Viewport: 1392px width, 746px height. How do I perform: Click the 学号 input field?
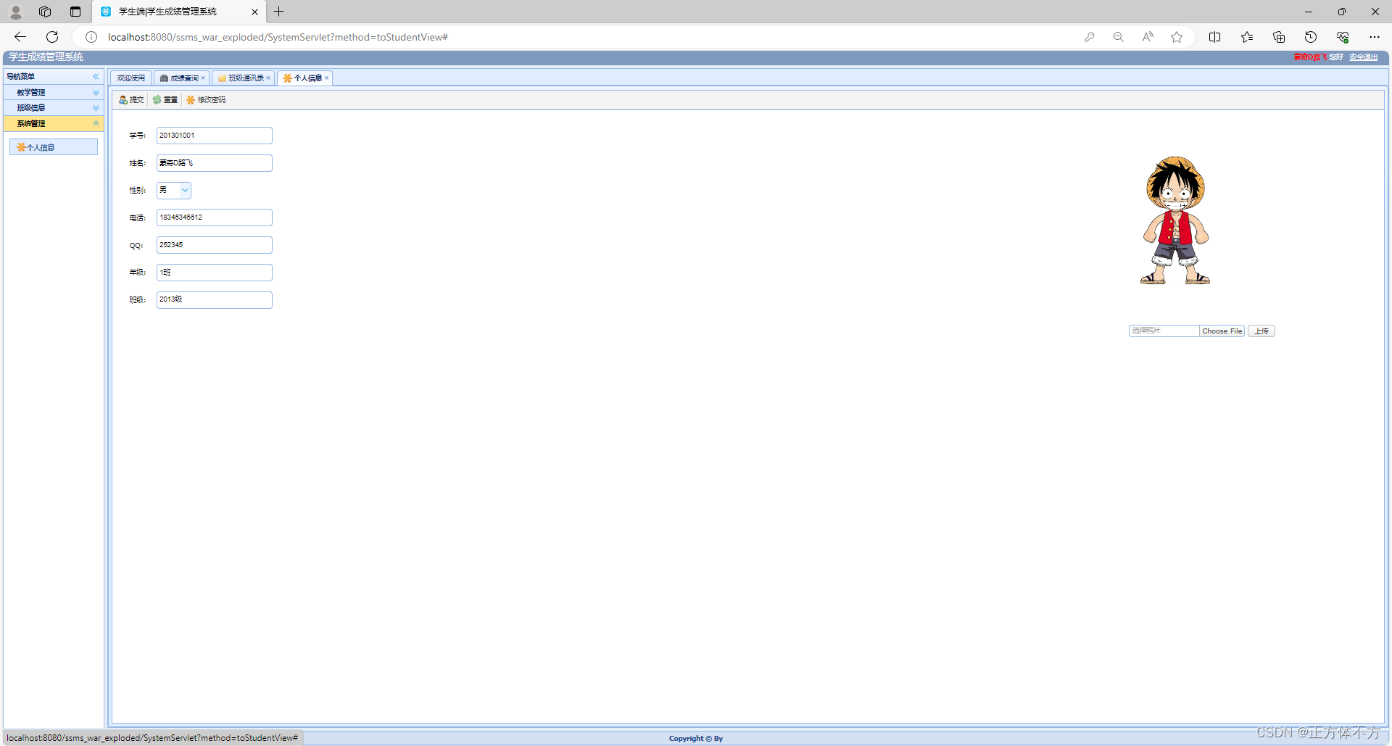tap(215, 136)
